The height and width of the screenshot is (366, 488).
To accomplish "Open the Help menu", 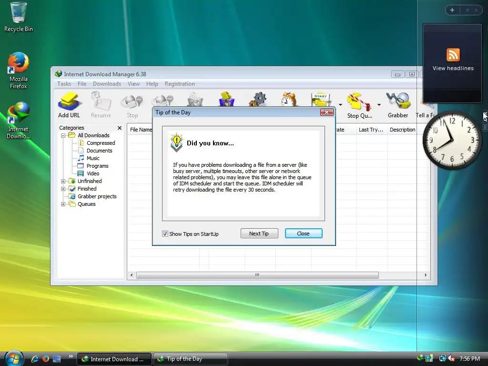I will click(152, 84).
